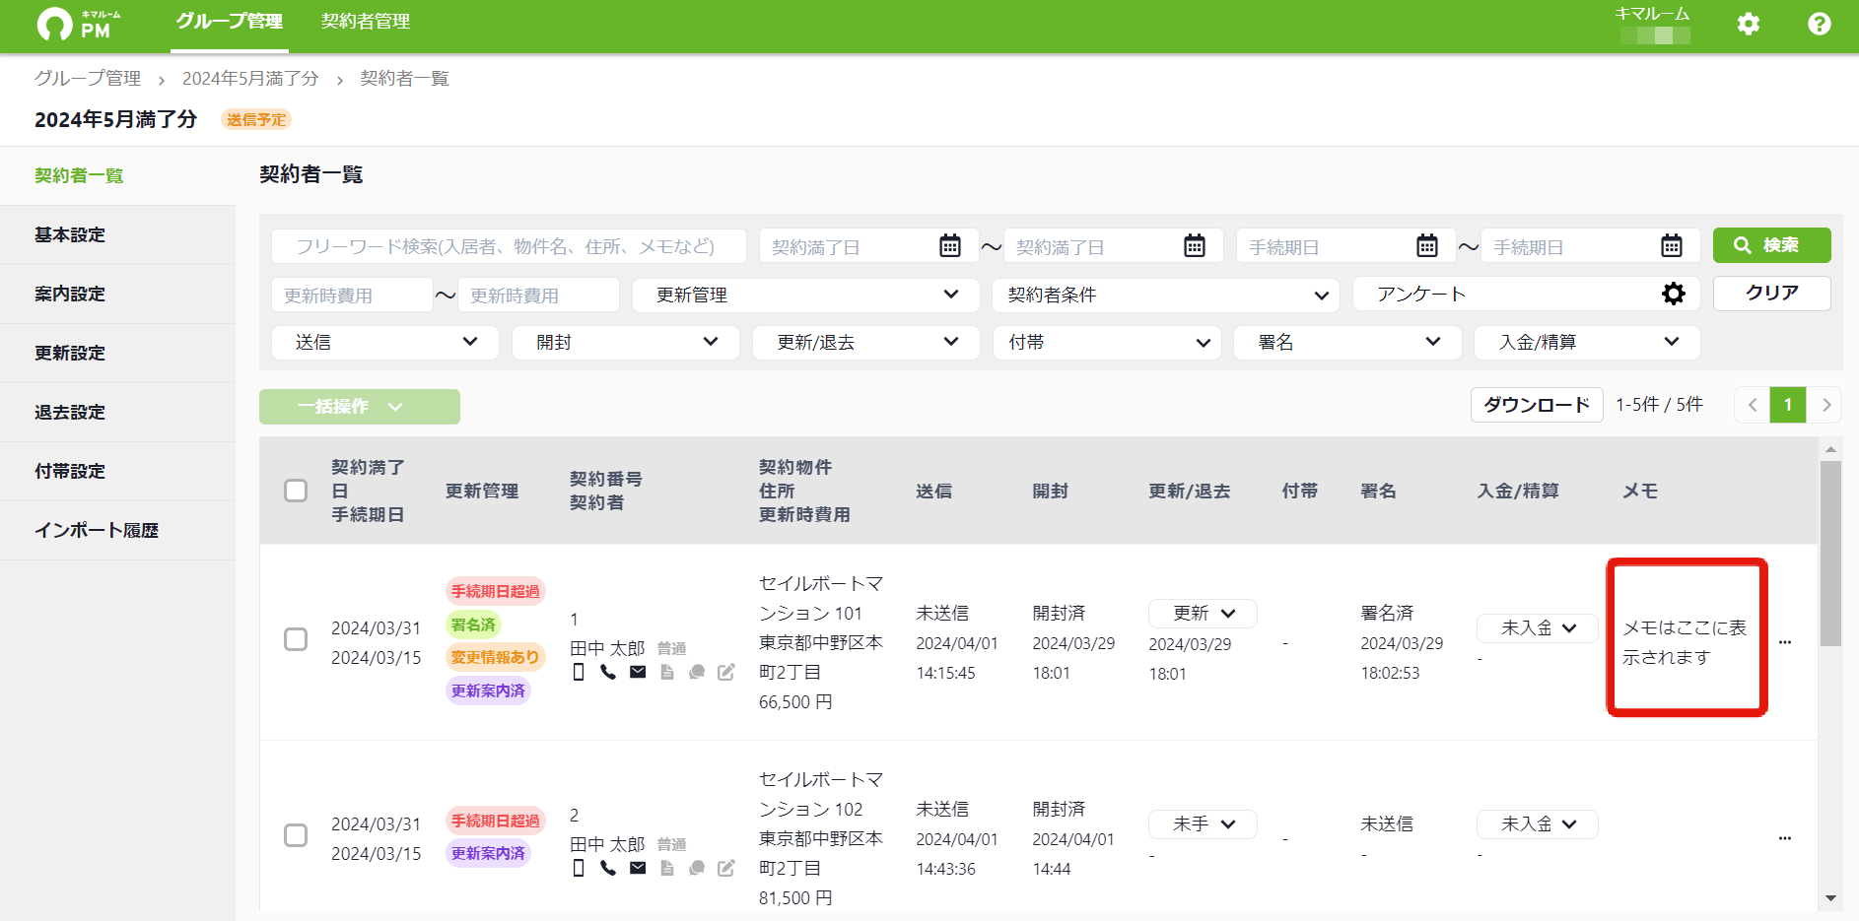Viewport: 1859px width, 921px height.
Task: Select 付帯設定 in the sidebar
Action: point(117,471)
